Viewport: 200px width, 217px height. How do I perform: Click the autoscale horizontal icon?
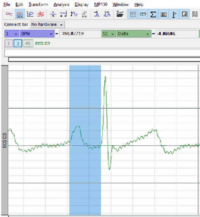pyautogui.click(x=63, y=14)
